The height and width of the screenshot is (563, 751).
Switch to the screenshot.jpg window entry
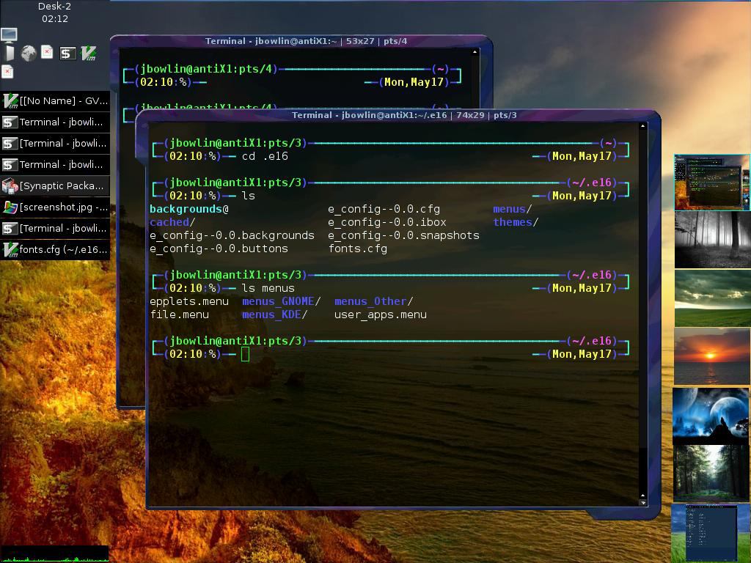tap(55, 207)
